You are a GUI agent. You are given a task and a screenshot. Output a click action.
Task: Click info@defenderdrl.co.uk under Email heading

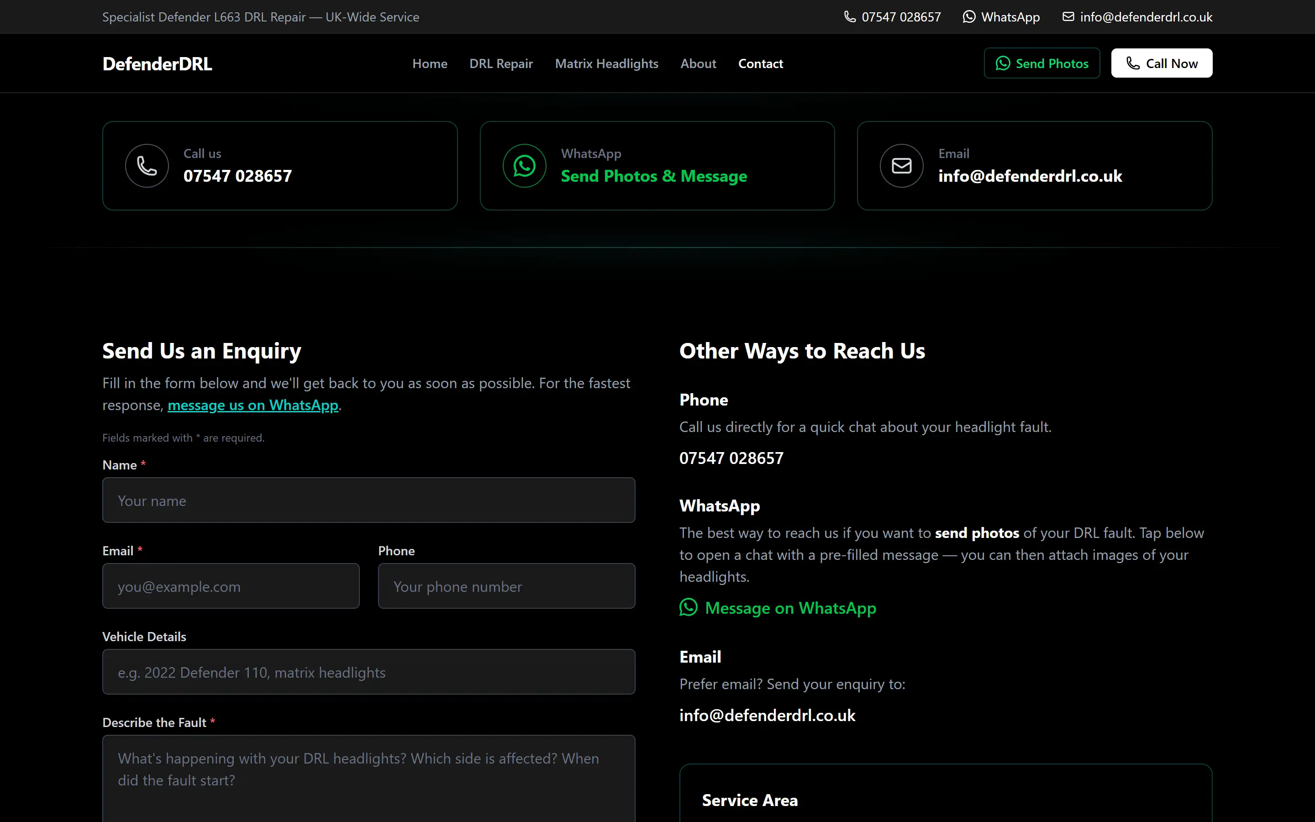click(767, 716)
